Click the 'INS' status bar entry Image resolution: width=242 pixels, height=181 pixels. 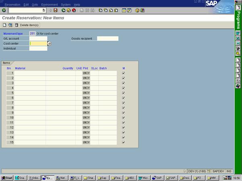[229, 171]
